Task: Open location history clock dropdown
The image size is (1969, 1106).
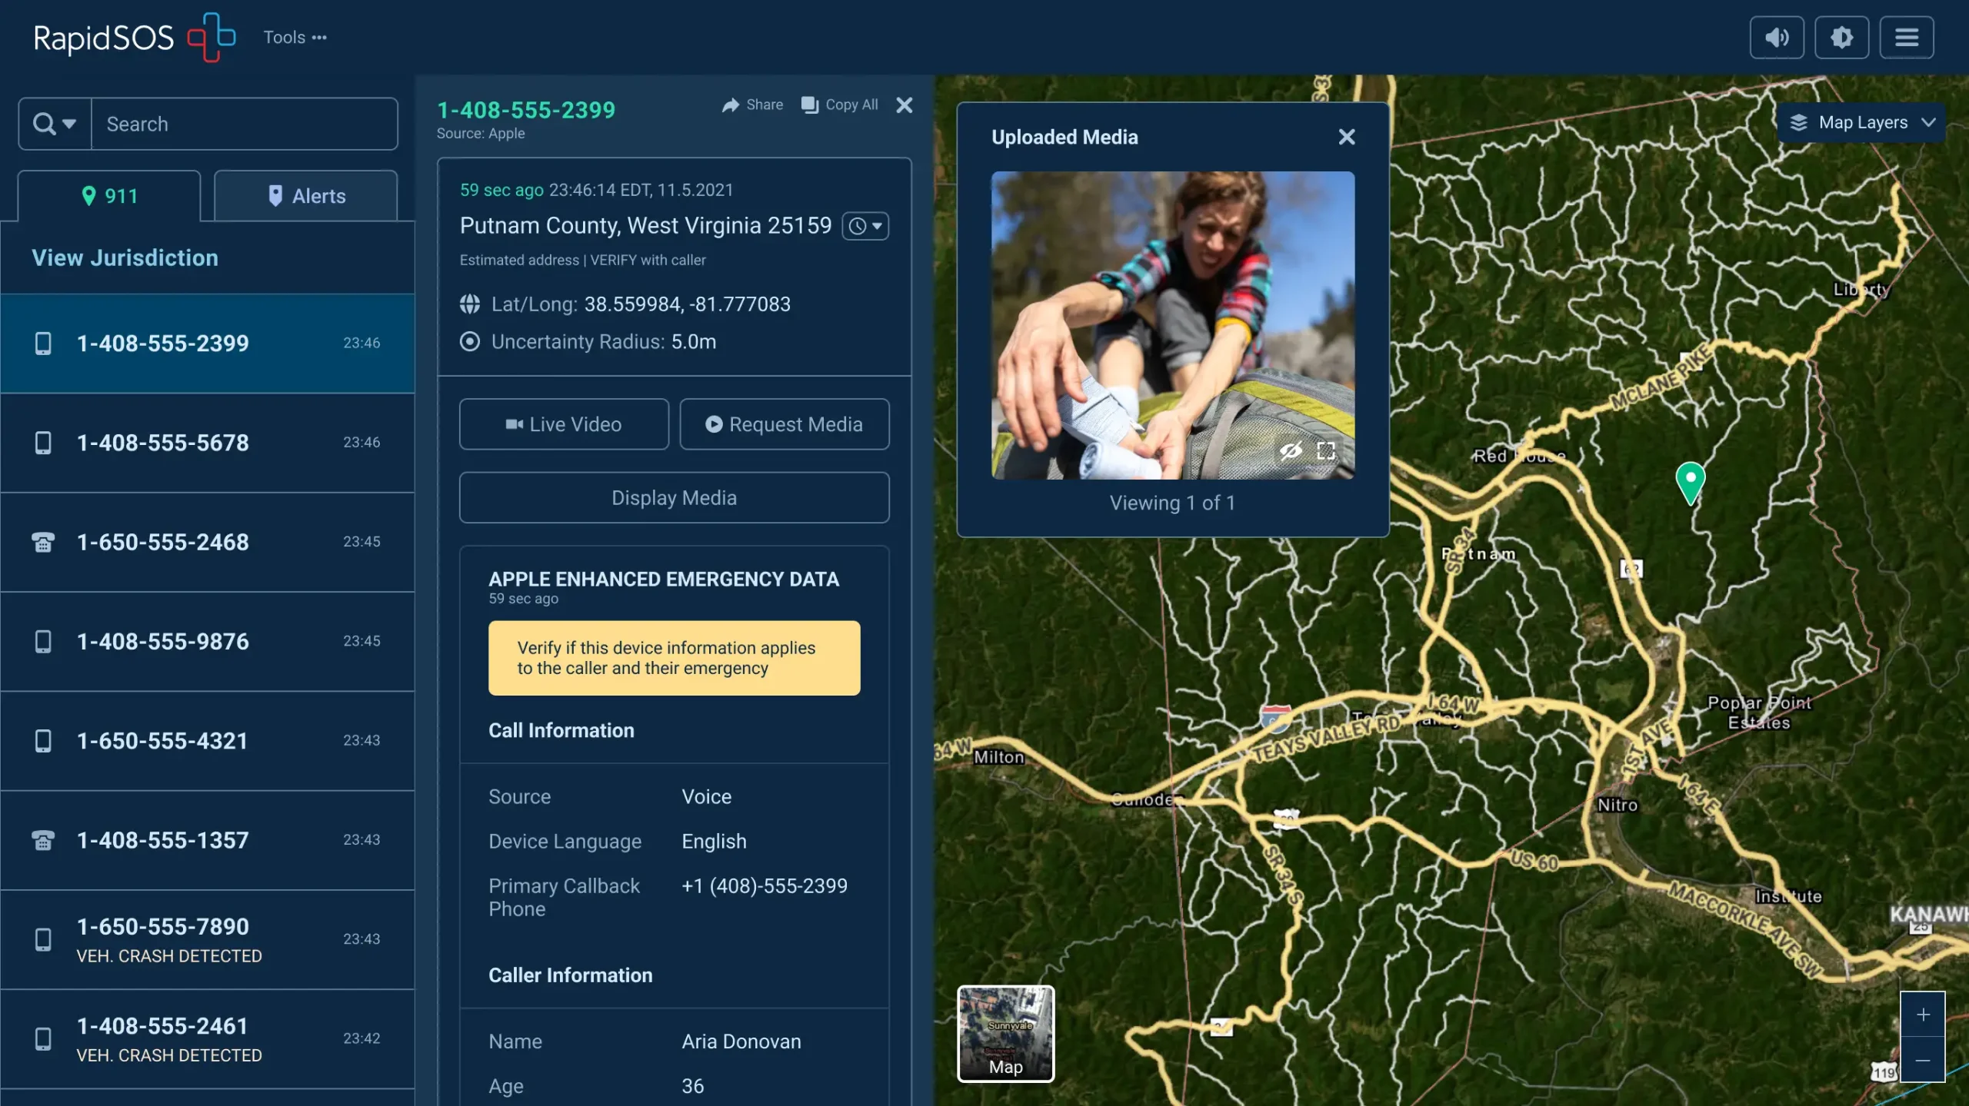Action: point(865,226)
